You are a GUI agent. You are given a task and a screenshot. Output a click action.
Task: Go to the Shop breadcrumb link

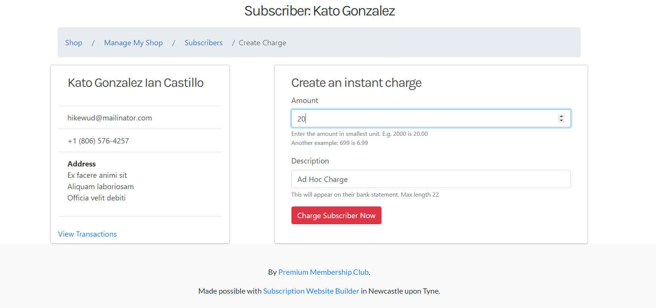click(x=74, y=43)
